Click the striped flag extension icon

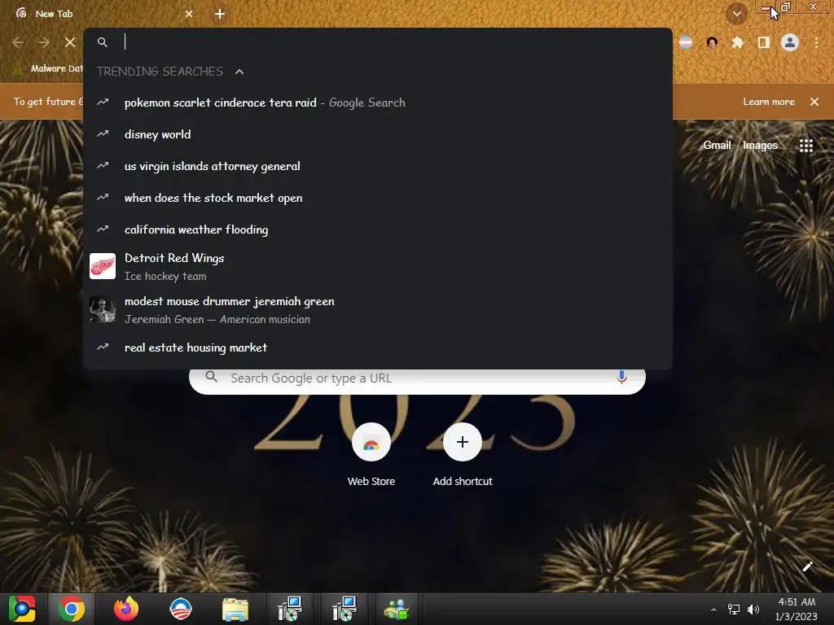pos(686,42)
